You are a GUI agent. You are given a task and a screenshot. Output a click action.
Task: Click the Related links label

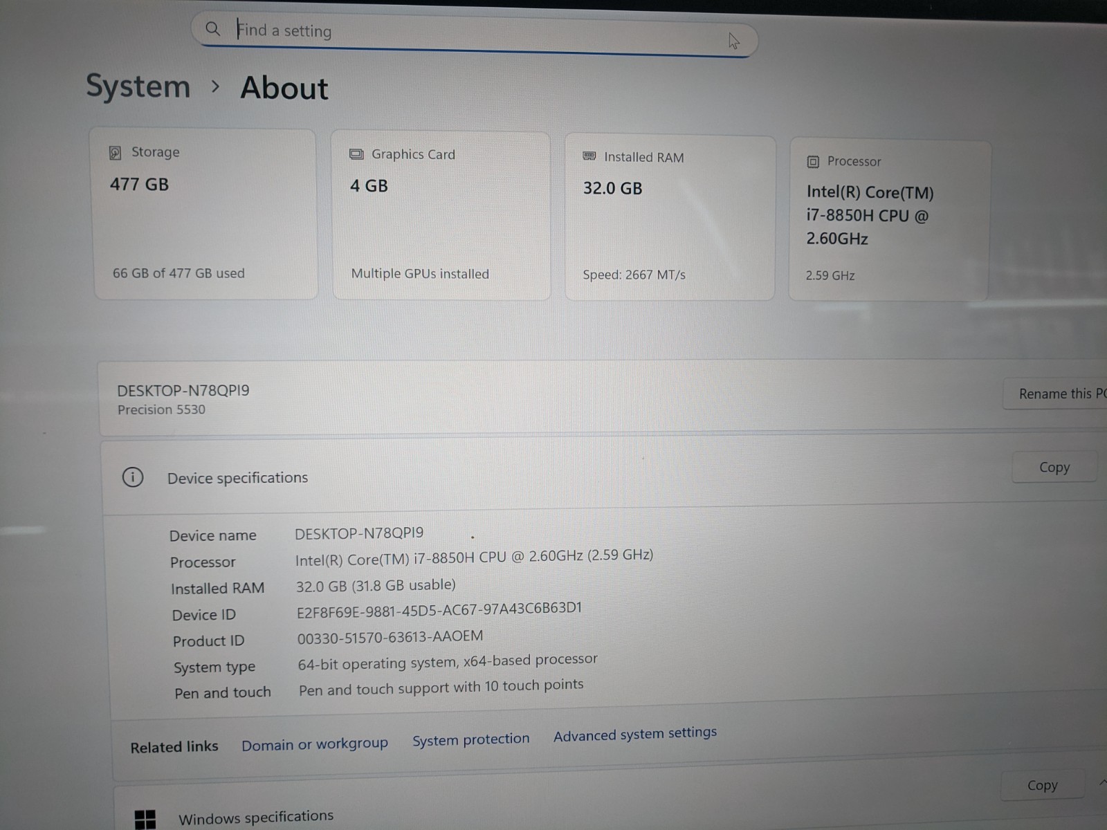(x=174, y=747)
